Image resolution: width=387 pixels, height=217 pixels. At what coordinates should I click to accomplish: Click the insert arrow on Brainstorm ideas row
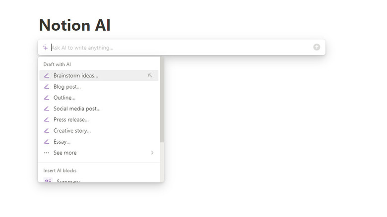click(x=150, y=76)
